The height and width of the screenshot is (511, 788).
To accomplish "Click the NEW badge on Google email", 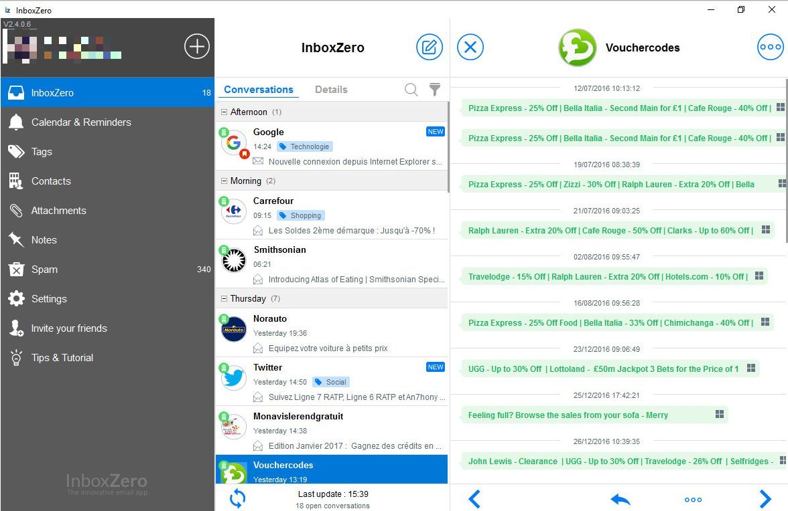I will (436, 131).
